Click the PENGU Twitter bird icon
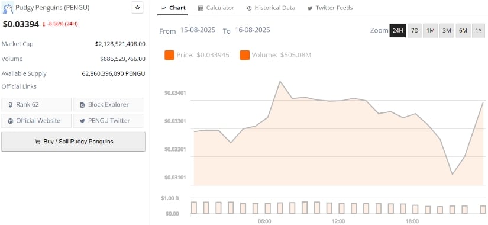488x225 pixels. click(x=82, y=121)
